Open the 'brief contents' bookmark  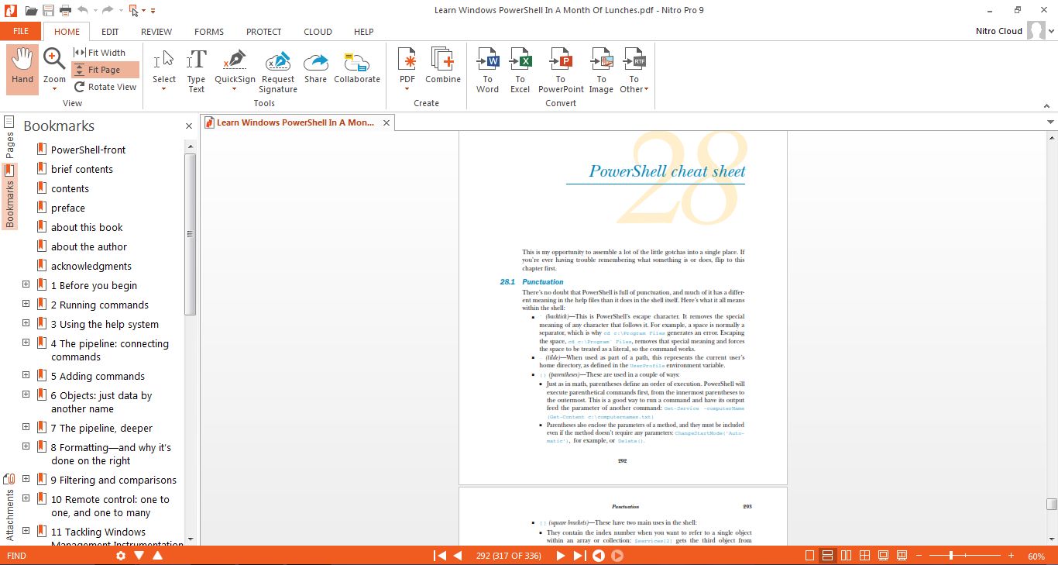pyautogui.click(x=82, y=169)
